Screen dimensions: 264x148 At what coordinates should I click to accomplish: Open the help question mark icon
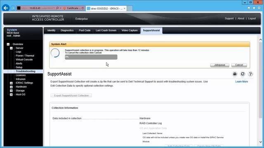point(250,74)
